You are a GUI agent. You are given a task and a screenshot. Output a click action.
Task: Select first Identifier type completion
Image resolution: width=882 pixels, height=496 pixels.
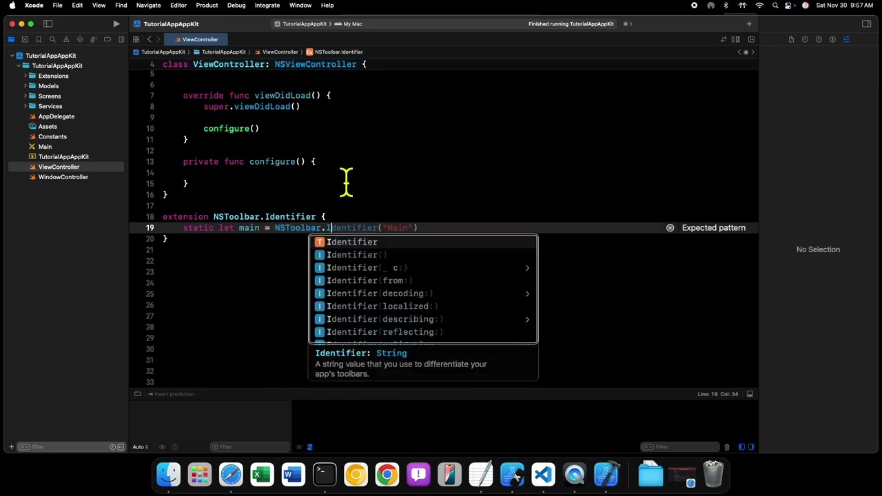point(423,242)
